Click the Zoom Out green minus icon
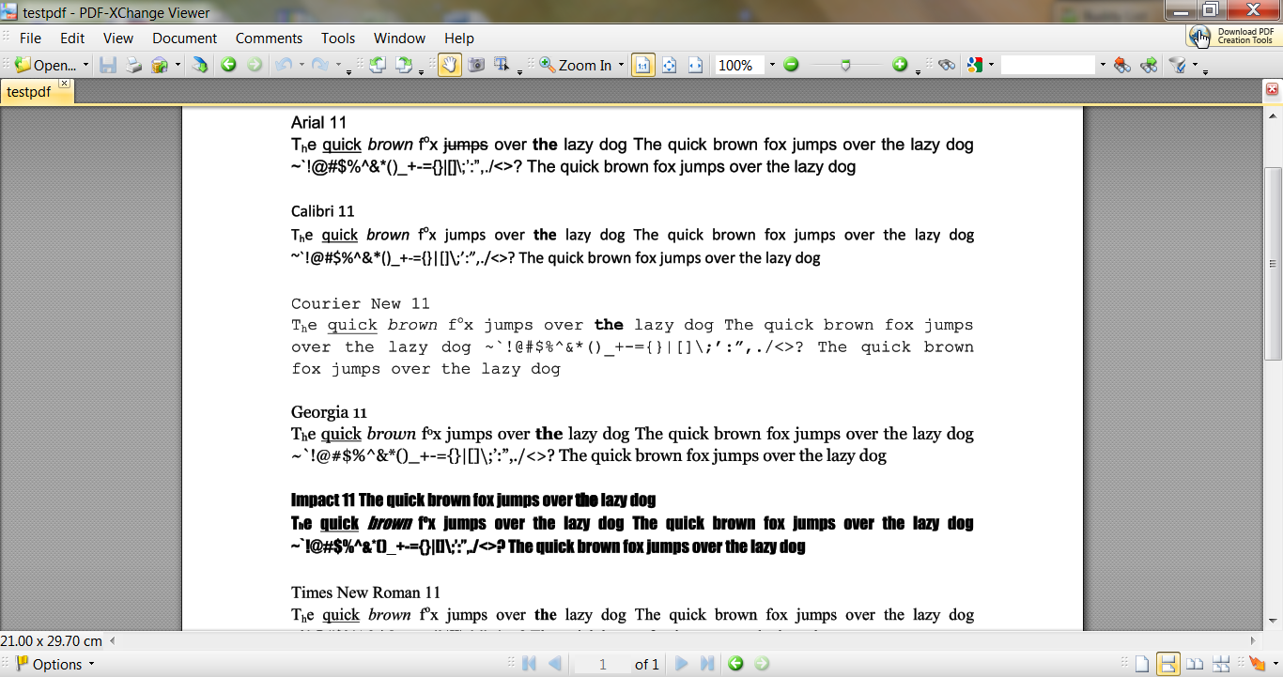The image size is (1283, 677). tap(791, 65)
